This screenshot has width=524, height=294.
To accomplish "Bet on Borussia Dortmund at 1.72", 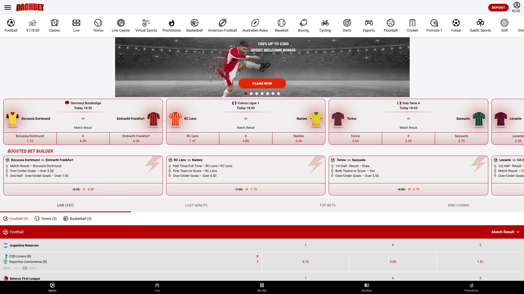I will pos(30,139).
